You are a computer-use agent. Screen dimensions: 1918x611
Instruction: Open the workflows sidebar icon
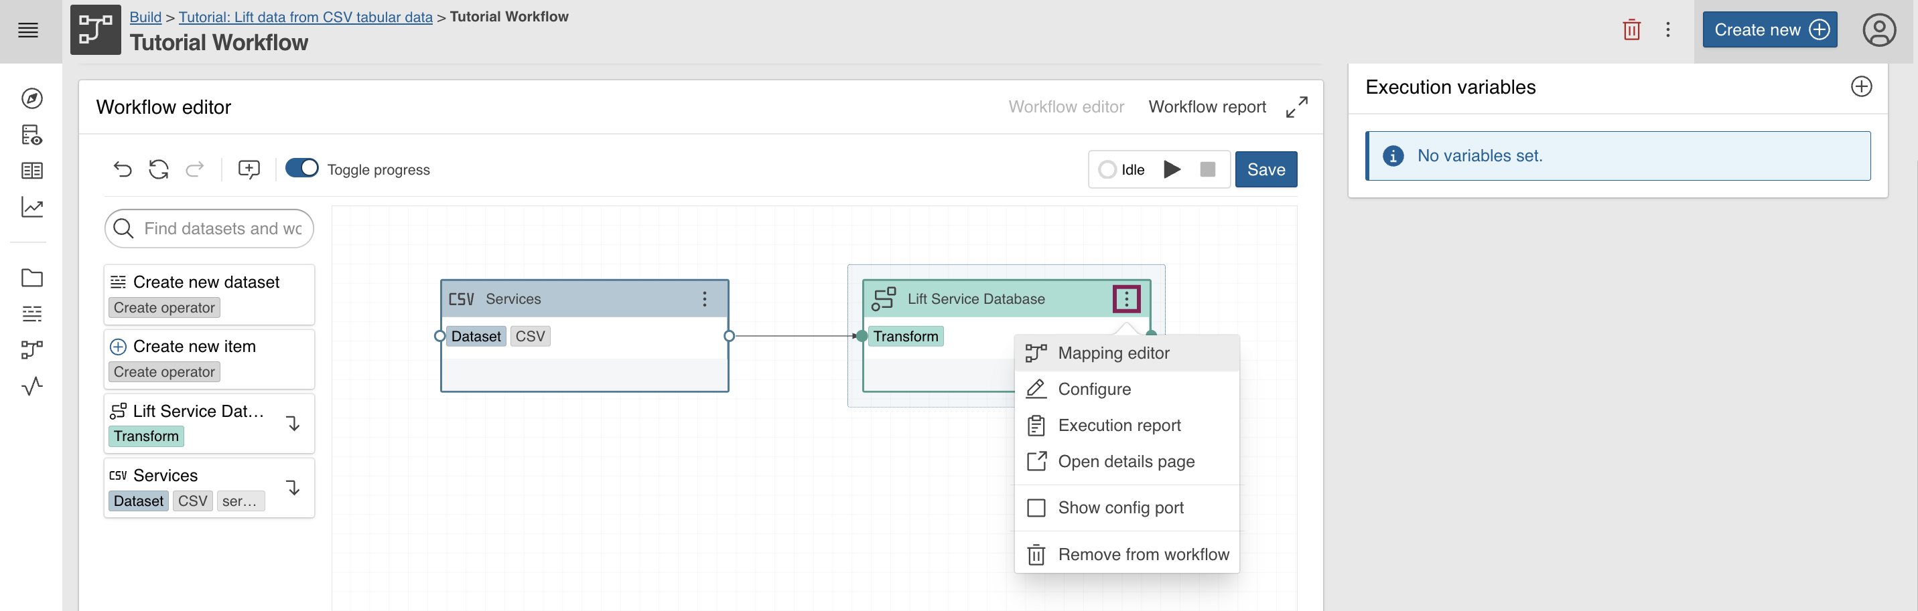point(32,350)
